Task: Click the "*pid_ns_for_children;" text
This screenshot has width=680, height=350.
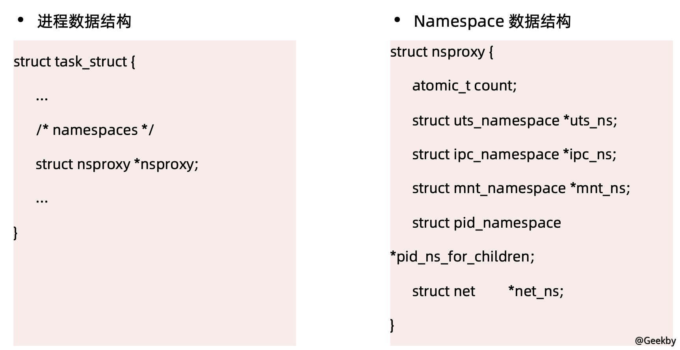Action: [462, 257]
